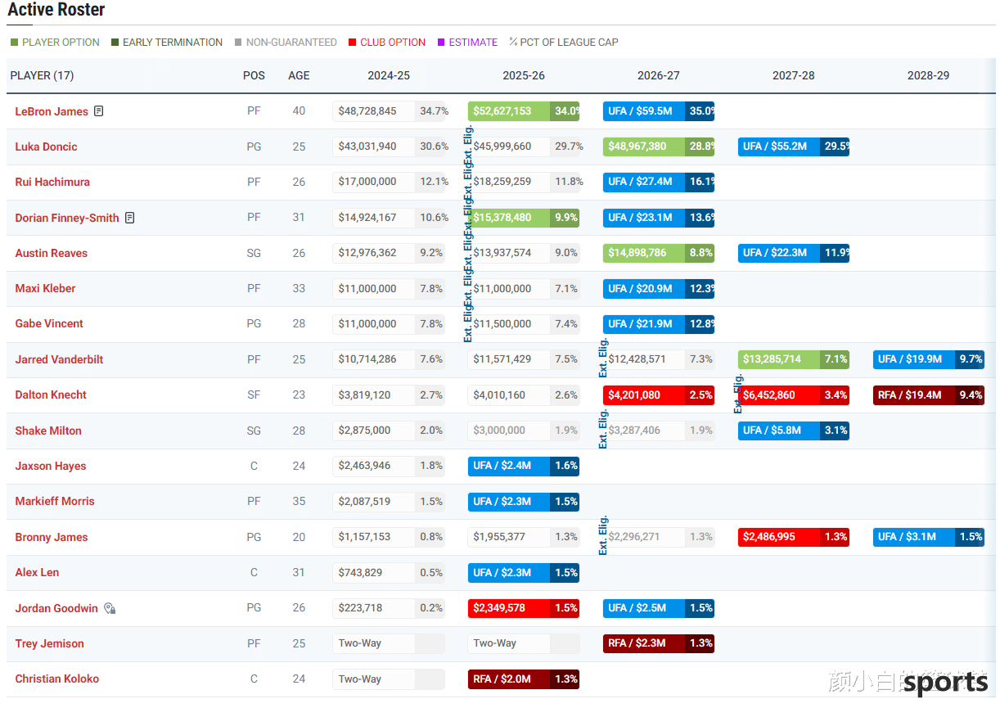Open Alex Len's player page

coord(37,572)
